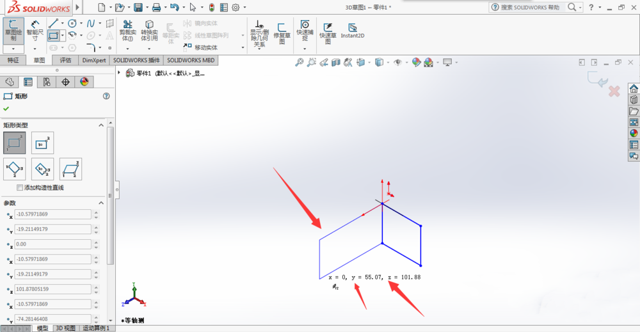The width and height of the screenshot is (640, 332).
Task: Select the Line sketch tool
Action: pyautogui.click(x=54, y=23)
